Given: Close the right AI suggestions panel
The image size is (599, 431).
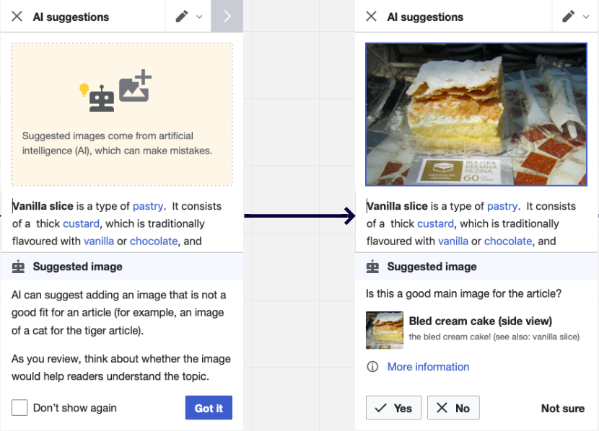Looking at the screenshot, I should 371,17.
